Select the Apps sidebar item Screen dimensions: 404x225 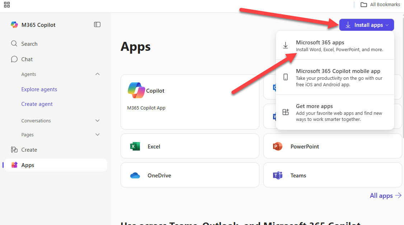(28, 165)
